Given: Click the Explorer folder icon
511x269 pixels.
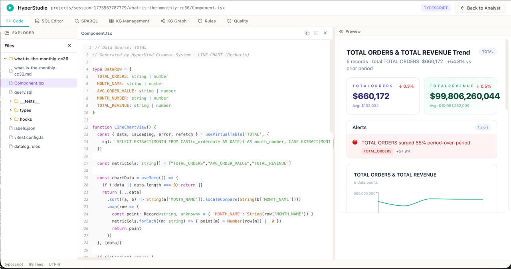Looking at the screenshot, I should [7, 33].
